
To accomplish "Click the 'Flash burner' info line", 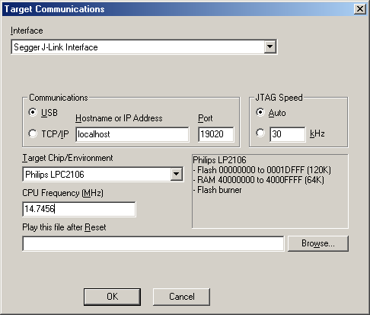I will click(218, 190).
